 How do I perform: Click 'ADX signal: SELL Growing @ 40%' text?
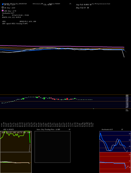(x=15, y=24)
